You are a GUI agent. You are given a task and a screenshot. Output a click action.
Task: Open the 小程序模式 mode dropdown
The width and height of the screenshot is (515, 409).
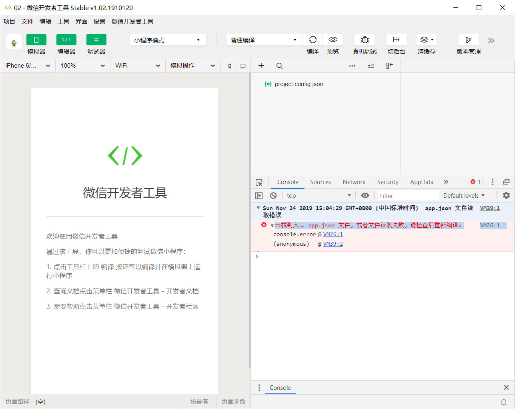pyautogui.click(x=168, y=40)
